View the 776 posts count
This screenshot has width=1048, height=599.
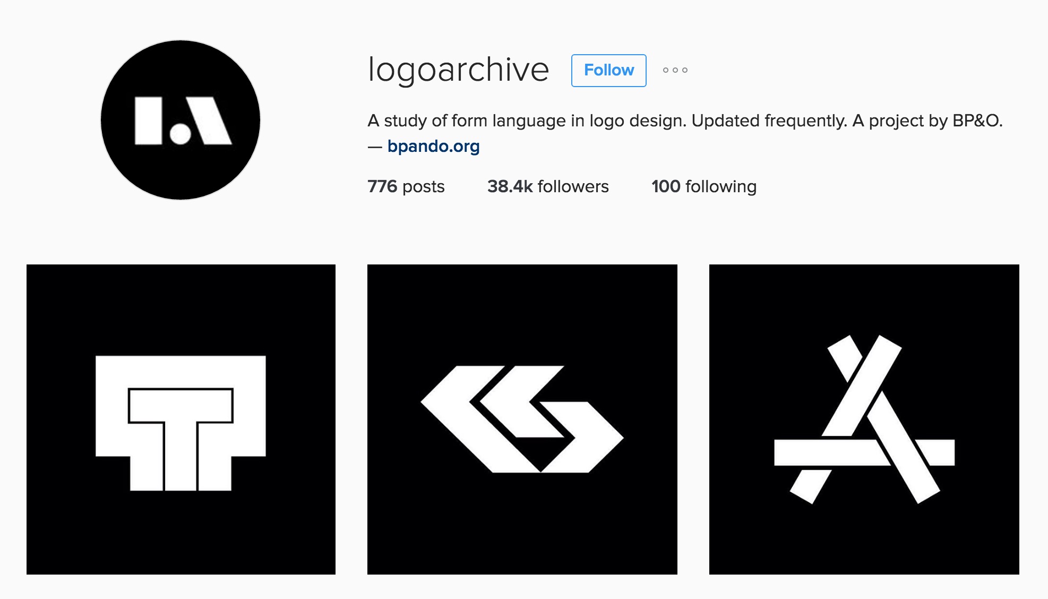[406, 186]
